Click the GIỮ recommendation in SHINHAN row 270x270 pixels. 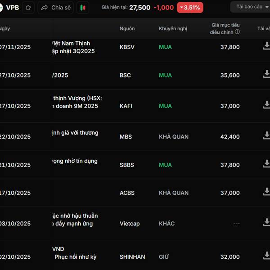coord(164,257)
